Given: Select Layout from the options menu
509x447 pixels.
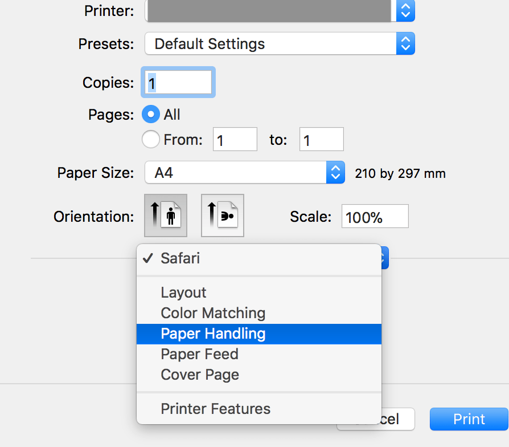Looking at the screenshot, I should pyautogui.click(x=183, y=292).
